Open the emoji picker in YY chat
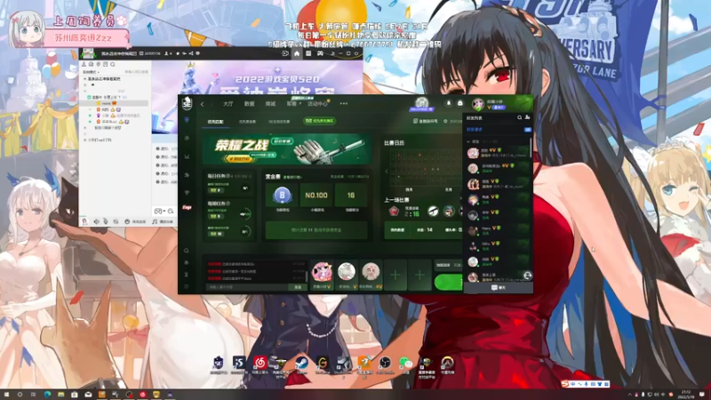This screenshot has height=400, width=711. point(171,212)
